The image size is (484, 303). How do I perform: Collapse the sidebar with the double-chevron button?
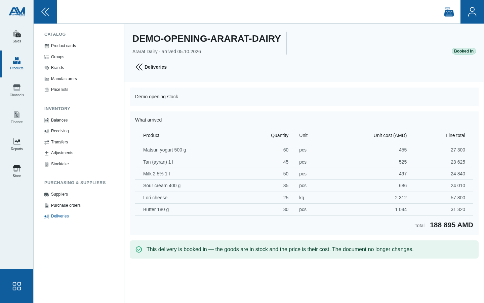coord(45,12)
